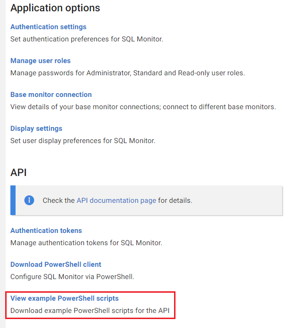The height and width of the screenshot is (328, 292).
Task: Click the API section heading
Action: pyautogui.click(x=18, y=173)
